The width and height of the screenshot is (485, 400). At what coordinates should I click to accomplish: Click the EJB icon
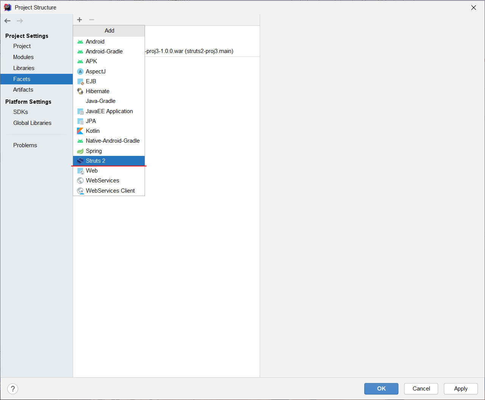[x=80, y=81]
